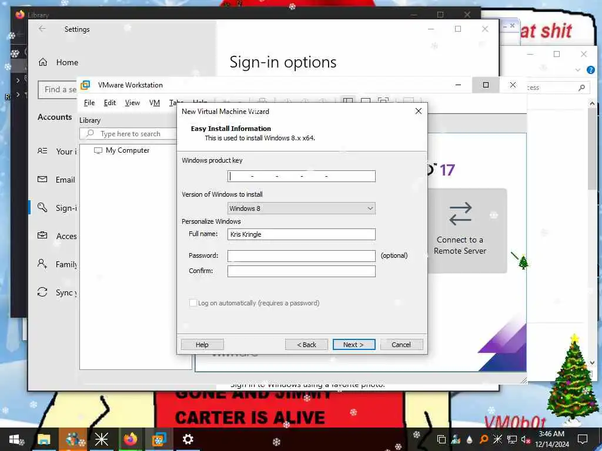The image size is (602, 451).
Task: Expand the chevron next to the help icon
Action: pos(578,70)
